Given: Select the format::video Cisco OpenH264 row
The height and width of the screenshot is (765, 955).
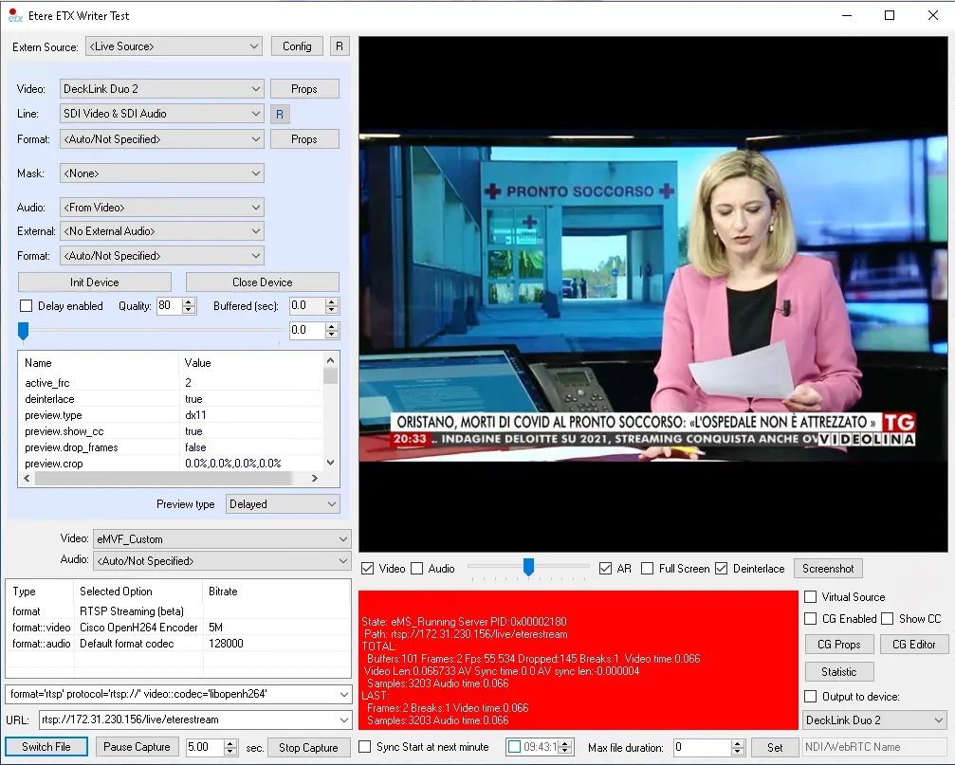Looking at the screenshot, I should (x=138, y=628).
